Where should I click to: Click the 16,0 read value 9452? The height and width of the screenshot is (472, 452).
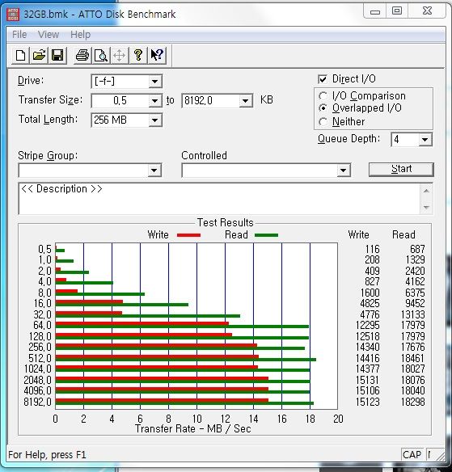point(415,303)
